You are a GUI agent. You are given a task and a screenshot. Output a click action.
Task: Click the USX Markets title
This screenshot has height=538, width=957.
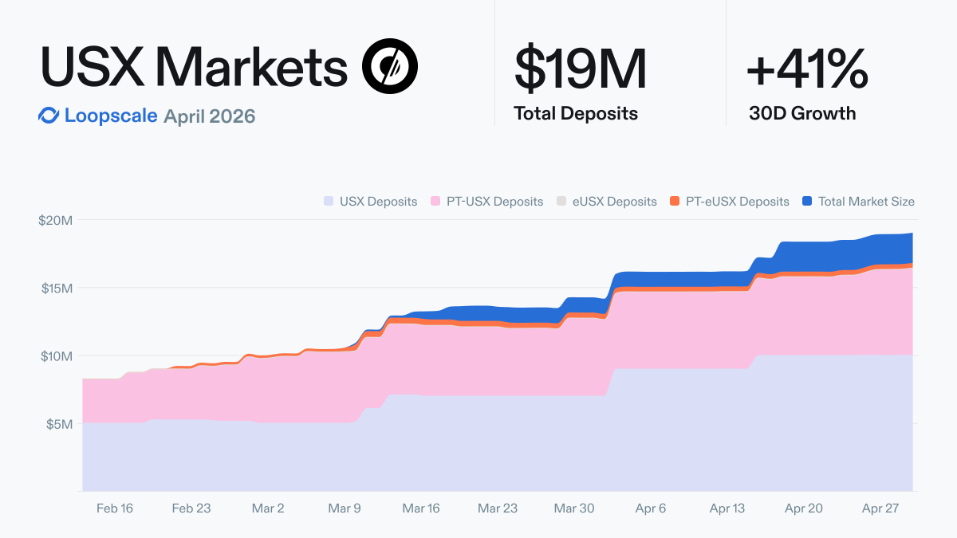pyautogui.click(x=194, y=67)
